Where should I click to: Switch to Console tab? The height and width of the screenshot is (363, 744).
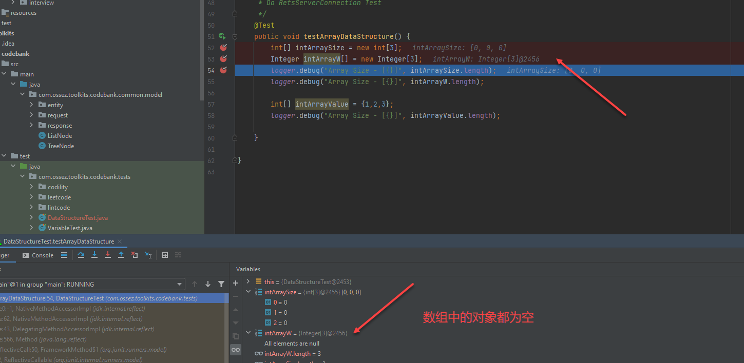37,255
